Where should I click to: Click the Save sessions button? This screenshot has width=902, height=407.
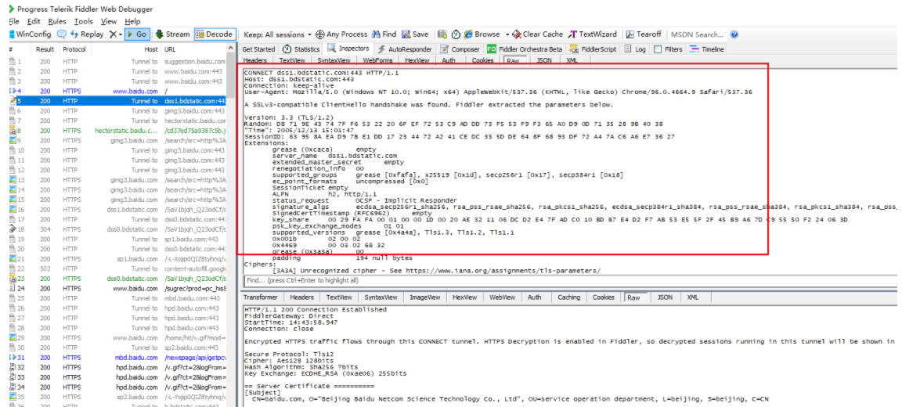click(x=415, y=34)
